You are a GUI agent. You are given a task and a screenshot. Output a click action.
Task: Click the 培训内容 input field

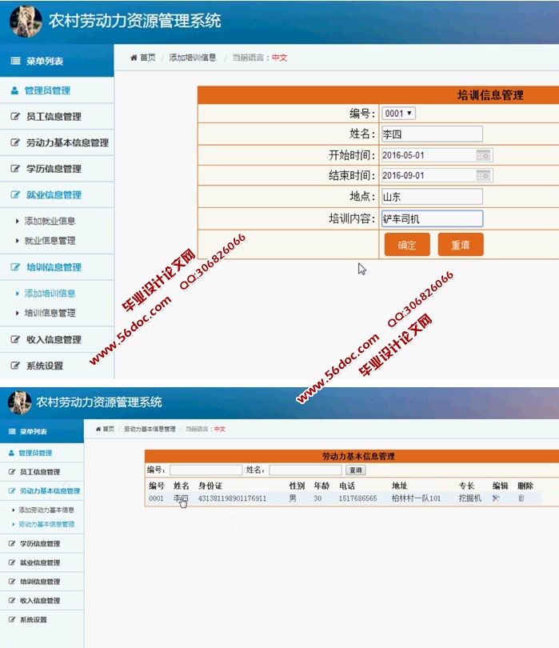coord(432,218)
